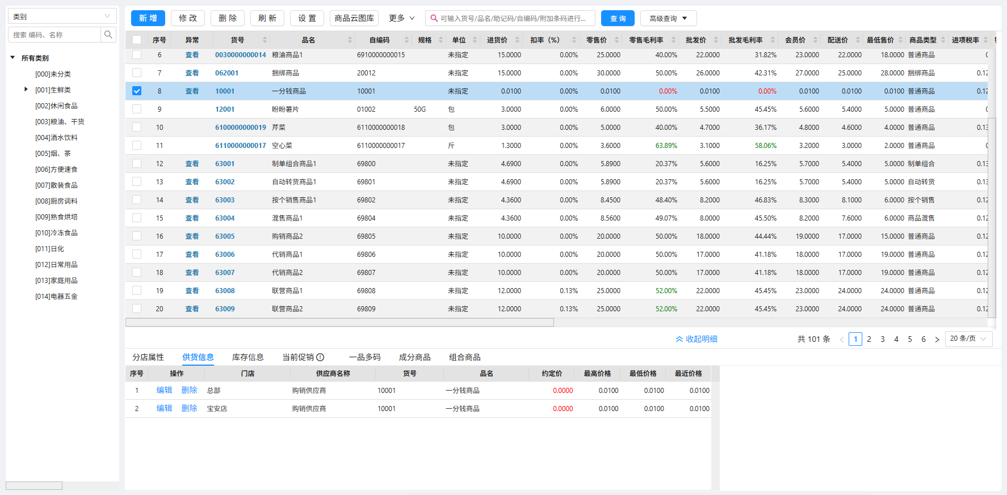Image resolution: width=1007 pixels, height=495 pixels.
Task: Click sort icon on 批发价 column header
Action: click(x=716, y=40)
